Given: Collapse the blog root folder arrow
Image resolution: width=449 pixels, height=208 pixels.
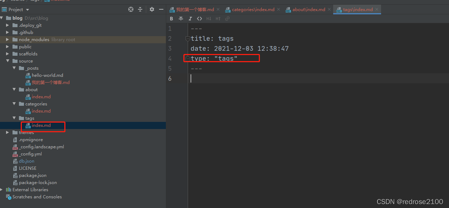Looking at the screenshot, I should click(x=2, y=18).
